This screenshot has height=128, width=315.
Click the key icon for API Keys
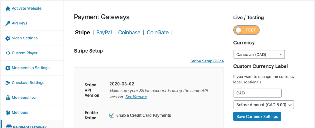point(8,23)
